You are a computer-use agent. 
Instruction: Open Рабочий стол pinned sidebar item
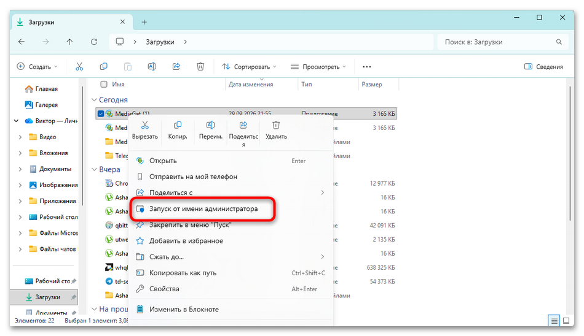[x=47, y=281]
